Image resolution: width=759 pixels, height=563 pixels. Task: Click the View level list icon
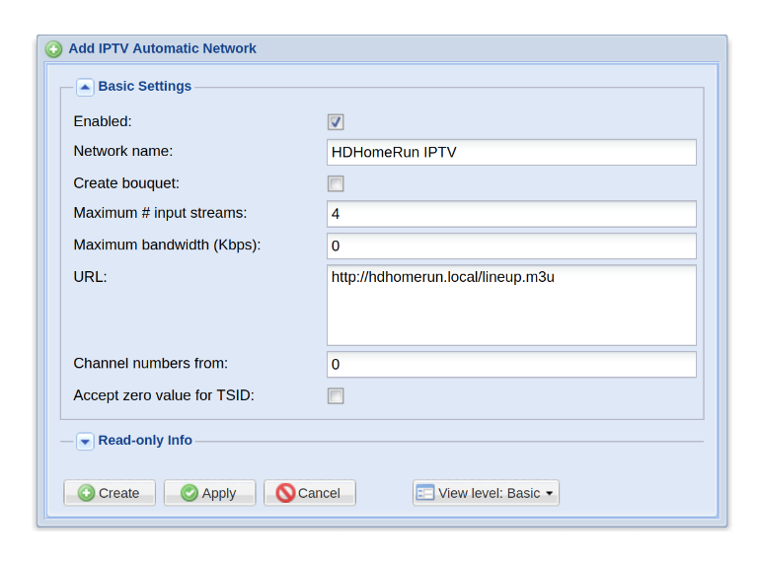(x=425, y=493)
